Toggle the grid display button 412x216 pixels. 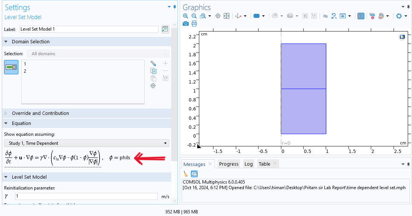click(361, 16)
